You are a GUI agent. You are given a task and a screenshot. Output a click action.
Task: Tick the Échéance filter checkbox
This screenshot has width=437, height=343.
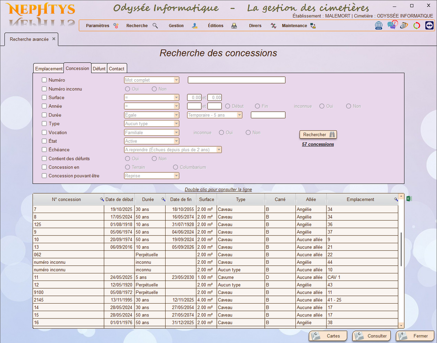click(x=44, y=150)
